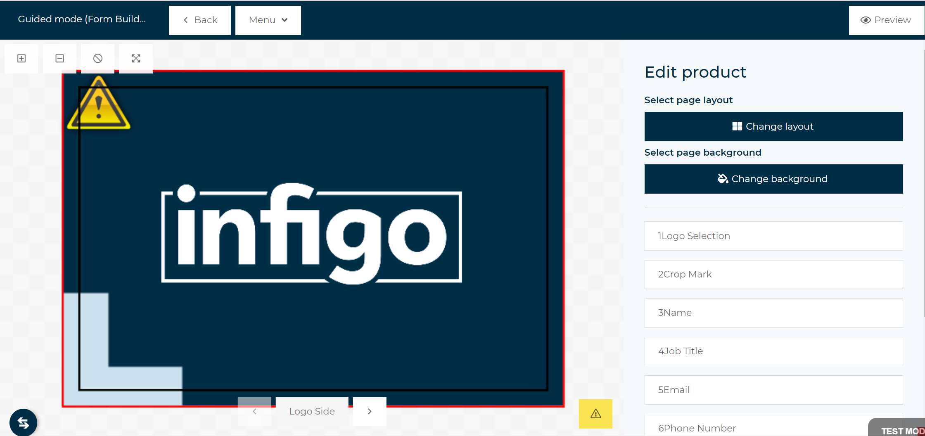Viewport: 925px width, 436px height.
Task: Select the Logo Side page label
Action: pyautogui.click(x=312, y=412)
